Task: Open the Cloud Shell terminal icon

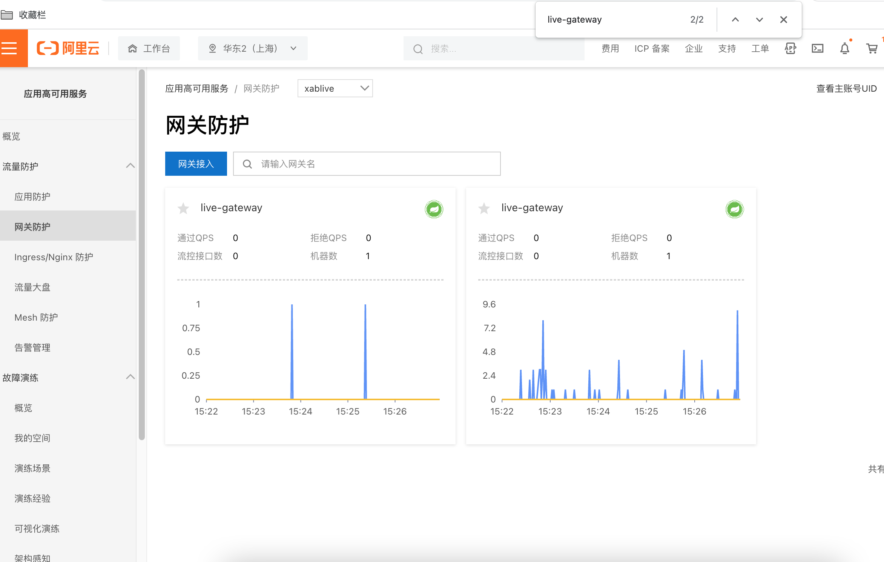Action: 817,48
